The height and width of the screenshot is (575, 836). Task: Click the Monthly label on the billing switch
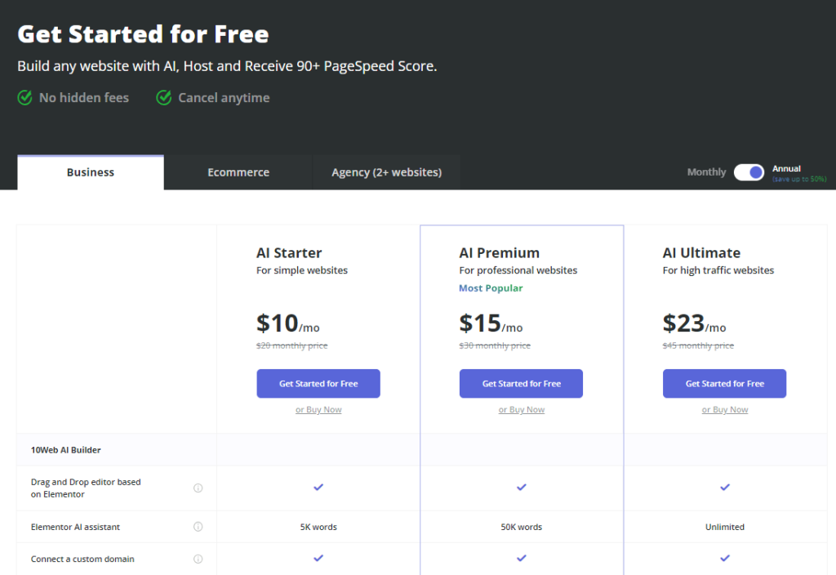(x=705, y=172)
